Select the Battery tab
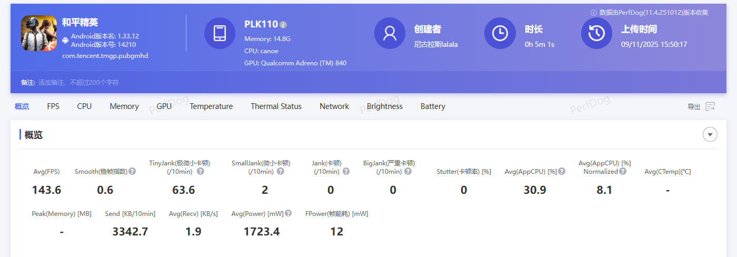The image size is (737, 257). coord(433,106)
